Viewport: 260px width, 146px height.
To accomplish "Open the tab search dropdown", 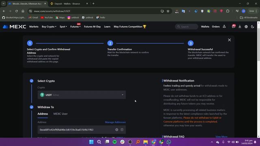I will (3, 4).
